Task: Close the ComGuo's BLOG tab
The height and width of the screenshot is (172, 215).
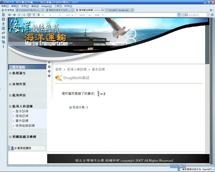Action: (x=43, y=10)
